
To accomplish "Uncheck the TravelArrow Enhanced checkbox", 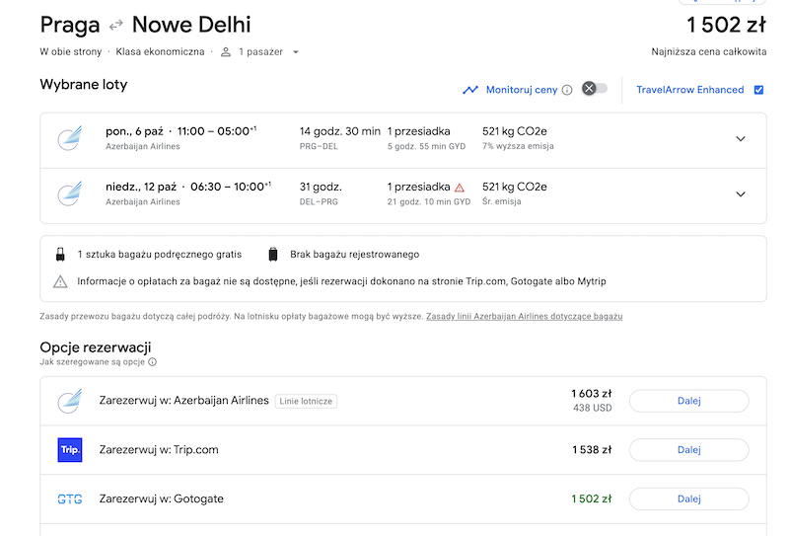I will pyautogui.click(x=758, y=90).
